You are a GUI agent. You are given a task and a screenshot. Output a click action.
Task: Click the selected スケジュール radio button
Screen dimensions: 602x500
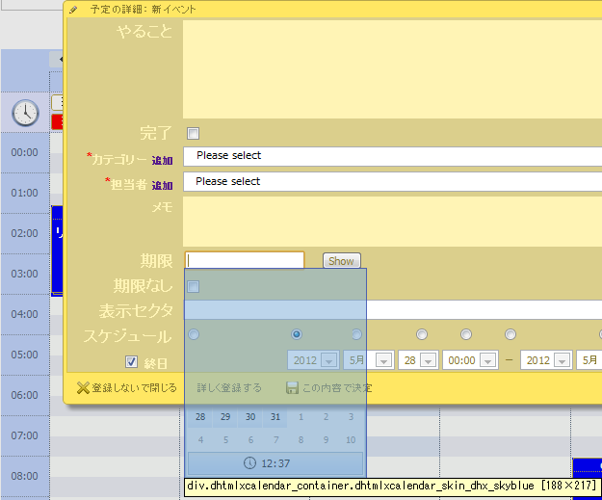[297, 334]
